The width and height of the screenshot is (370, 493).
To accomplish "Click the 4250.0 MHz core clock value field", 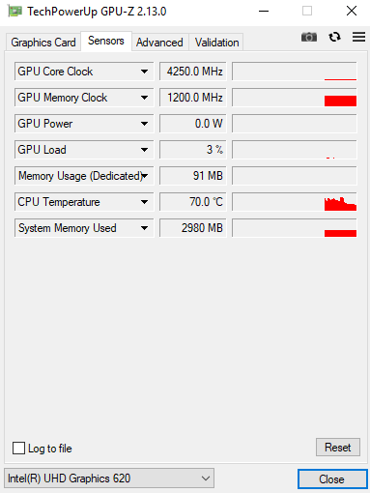I will coord(193,72).
